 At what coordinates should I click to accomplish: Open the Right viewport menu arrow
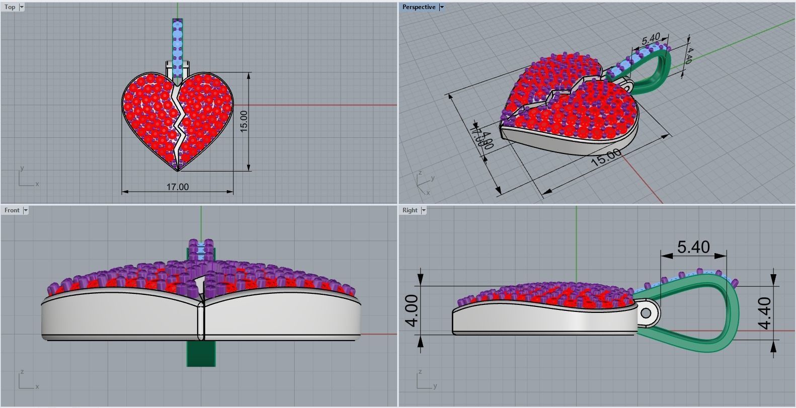tap(424, 210)
